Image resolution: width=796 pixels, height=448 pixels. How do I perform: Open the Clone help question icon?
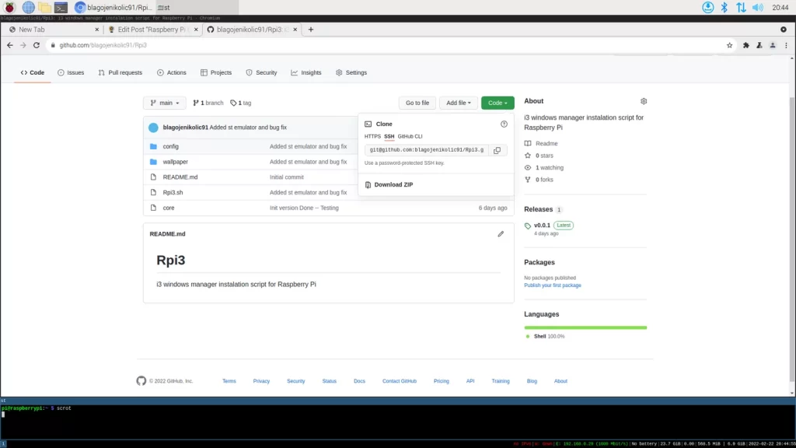click(x=504, y=124)
